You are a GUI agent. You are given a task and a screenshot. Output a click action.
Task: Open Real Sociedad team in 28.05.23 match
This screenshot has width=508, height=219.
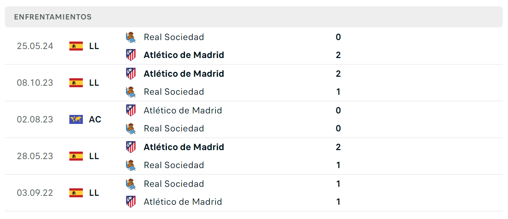pyautogui.click(x=174, y=165)
